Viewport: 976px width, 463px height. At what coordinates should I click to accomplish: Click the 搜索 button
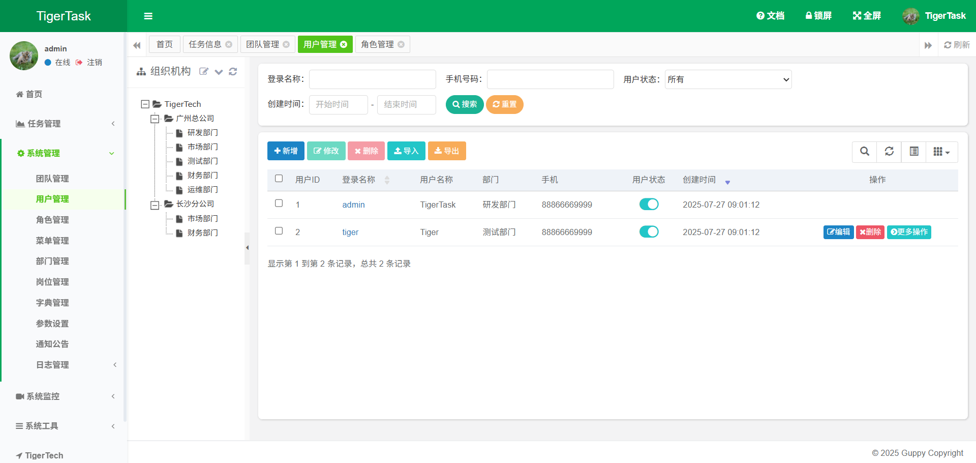point(464,104)
